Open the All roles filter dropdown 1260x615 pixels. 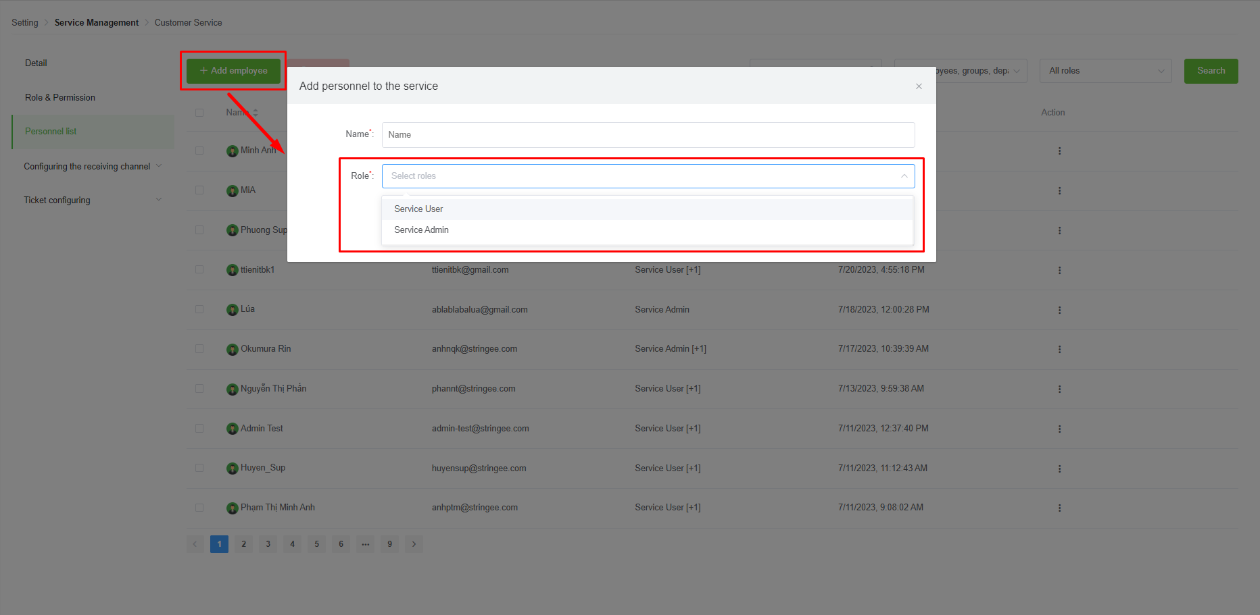[x=1105, y=71]
